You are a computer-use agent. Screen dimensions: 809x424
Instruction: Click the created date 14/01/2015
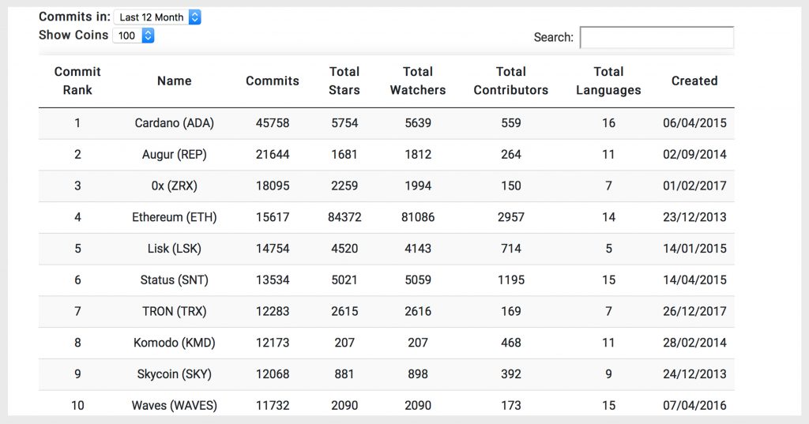click(694, 249)
